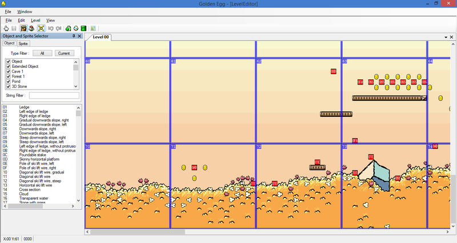
Task: Click object list scroll right arrow
Action: pos(73,206)
